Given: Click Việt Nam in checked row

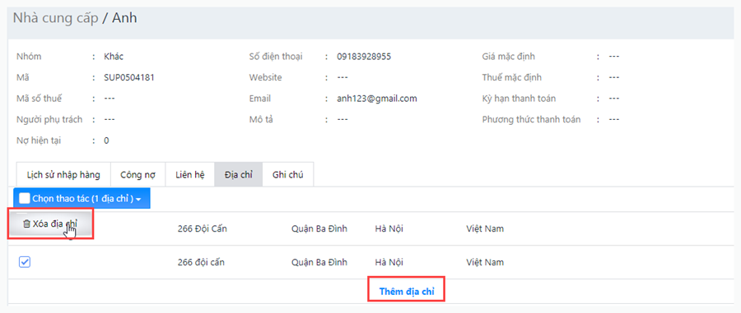Looking at the screenshot, I should point(485,263).
